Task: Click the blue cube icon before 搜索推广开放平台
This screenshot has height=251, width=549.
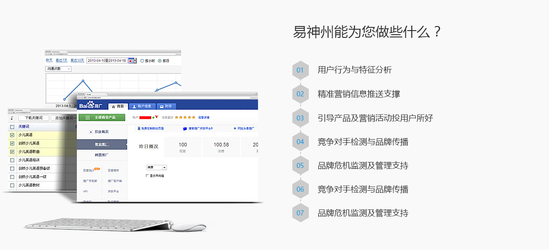Action: coord(184,129)
